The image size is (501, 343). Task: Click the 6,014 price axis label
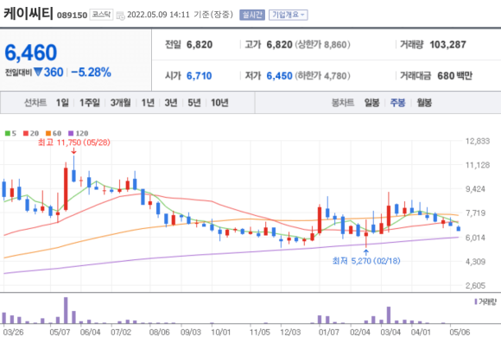(476, 238)
